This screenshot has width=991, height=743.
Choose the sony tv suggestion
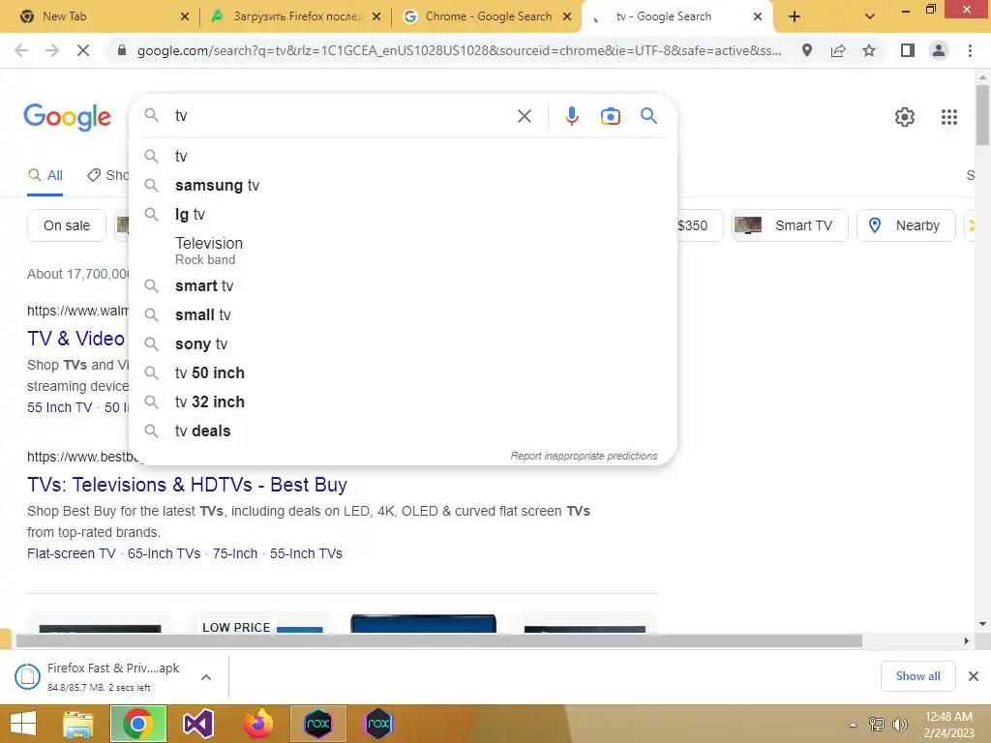[403, 343]
